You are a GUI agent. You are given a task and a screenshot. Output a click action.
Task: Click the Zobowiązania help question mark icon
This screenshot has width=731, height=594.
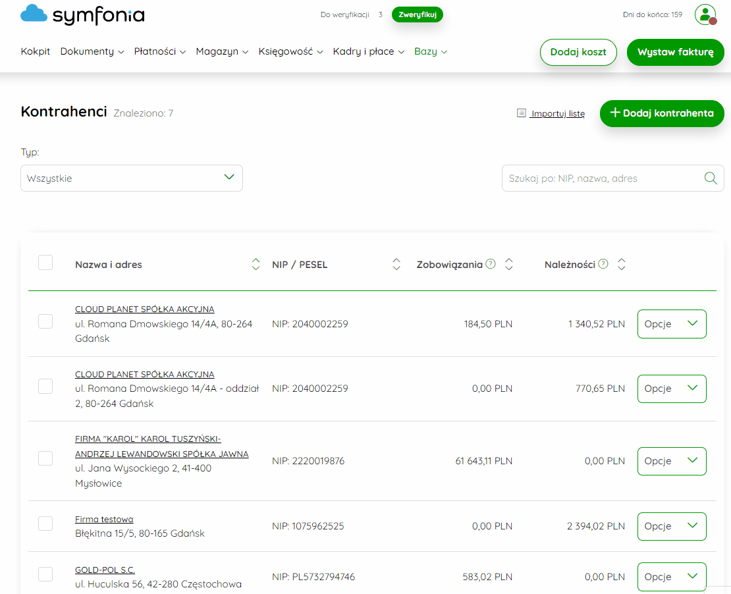[491, 264]
